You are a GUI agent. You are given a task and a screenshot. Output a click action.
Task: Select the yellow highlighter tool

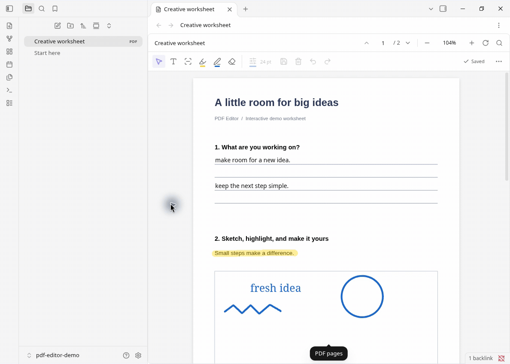pyautogui.click(x=203, y=61)
